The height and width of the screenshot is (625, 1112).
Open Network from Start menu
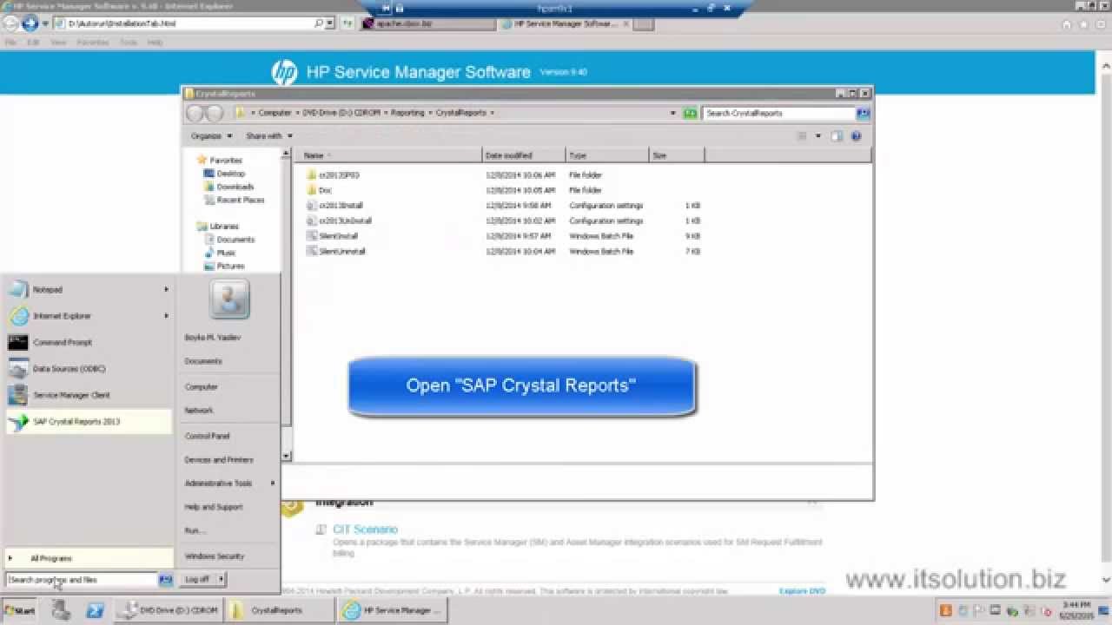point(199,411)
